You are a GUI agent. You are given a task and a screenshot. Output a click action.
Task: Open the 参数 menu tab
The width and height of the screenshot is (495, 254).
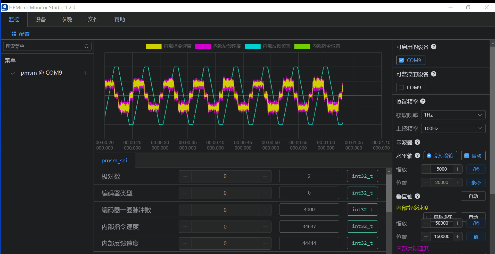point(67,20)
